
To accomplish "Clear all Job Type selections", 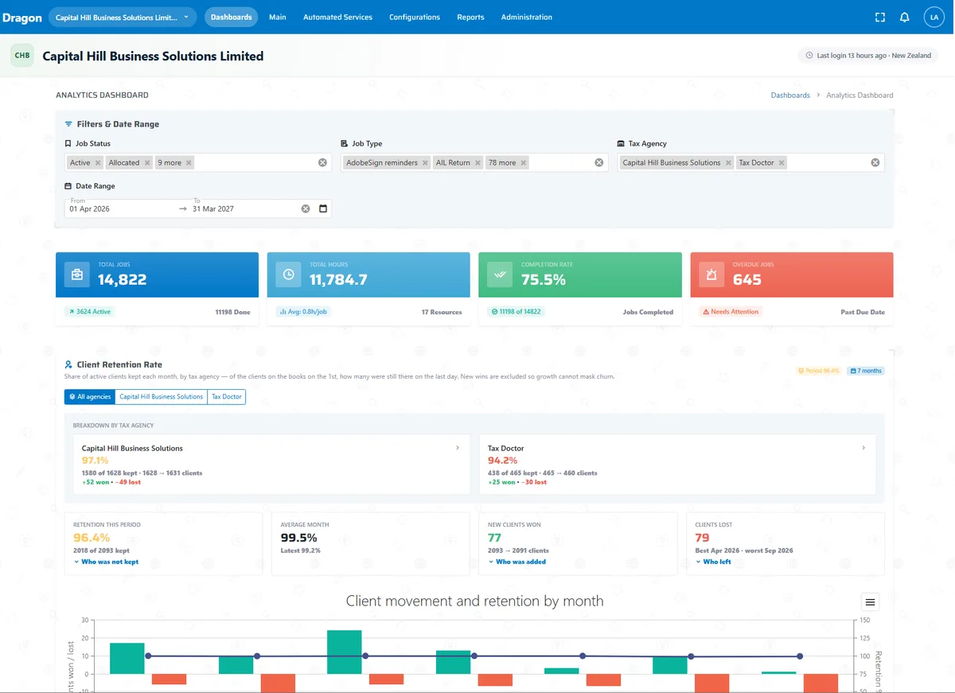I will (x=599, y=162).
